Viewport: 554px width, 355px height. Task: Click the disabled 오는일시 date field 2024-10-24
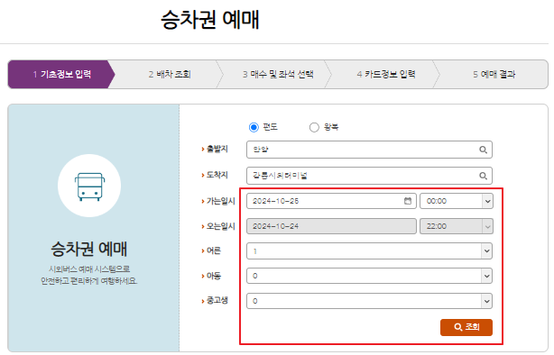click(x=331, y=226)
